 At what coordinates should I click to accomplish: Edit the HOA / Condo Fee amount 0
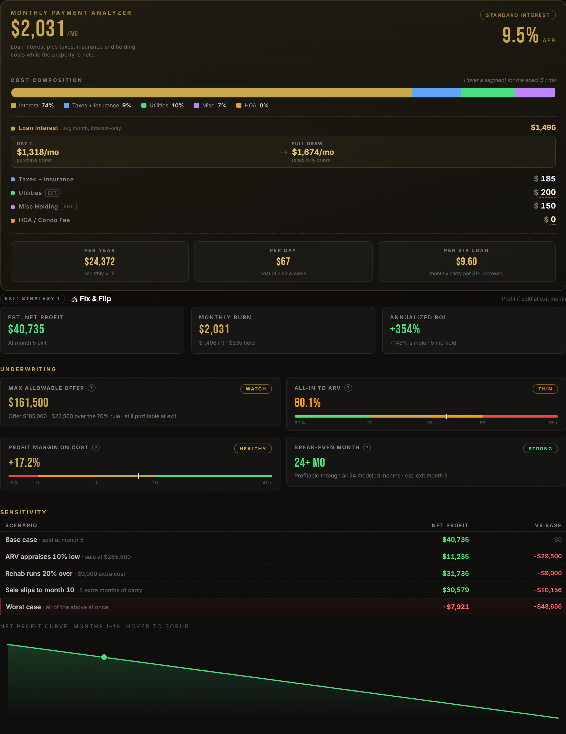[553, 219]
